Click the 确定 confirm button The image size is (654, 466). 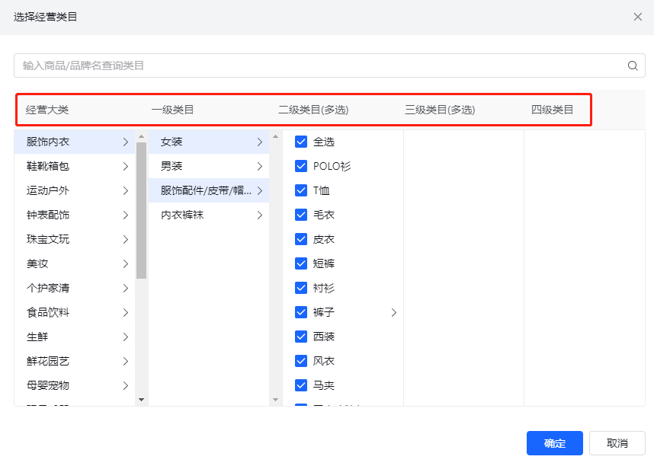(554, 443)
